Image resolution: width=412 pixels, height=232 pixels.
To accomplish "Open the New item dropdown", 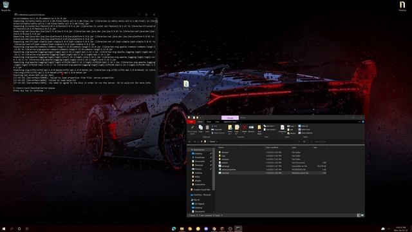I will pyautogui.click(x=269, y=126).
